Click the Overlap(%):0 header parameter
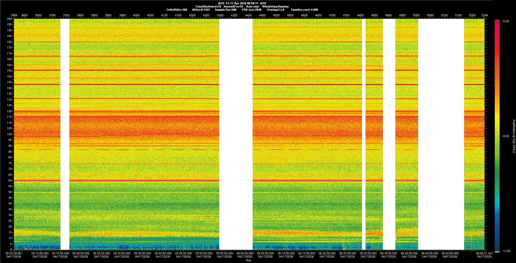This screenshot has height=263, width=516. coord(275,10)
